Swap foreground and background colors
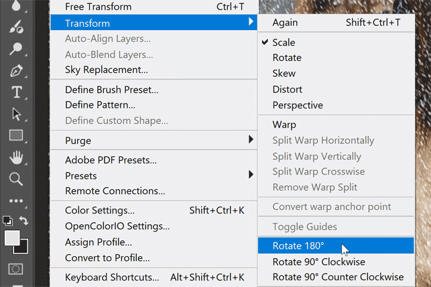 (25, 219)
